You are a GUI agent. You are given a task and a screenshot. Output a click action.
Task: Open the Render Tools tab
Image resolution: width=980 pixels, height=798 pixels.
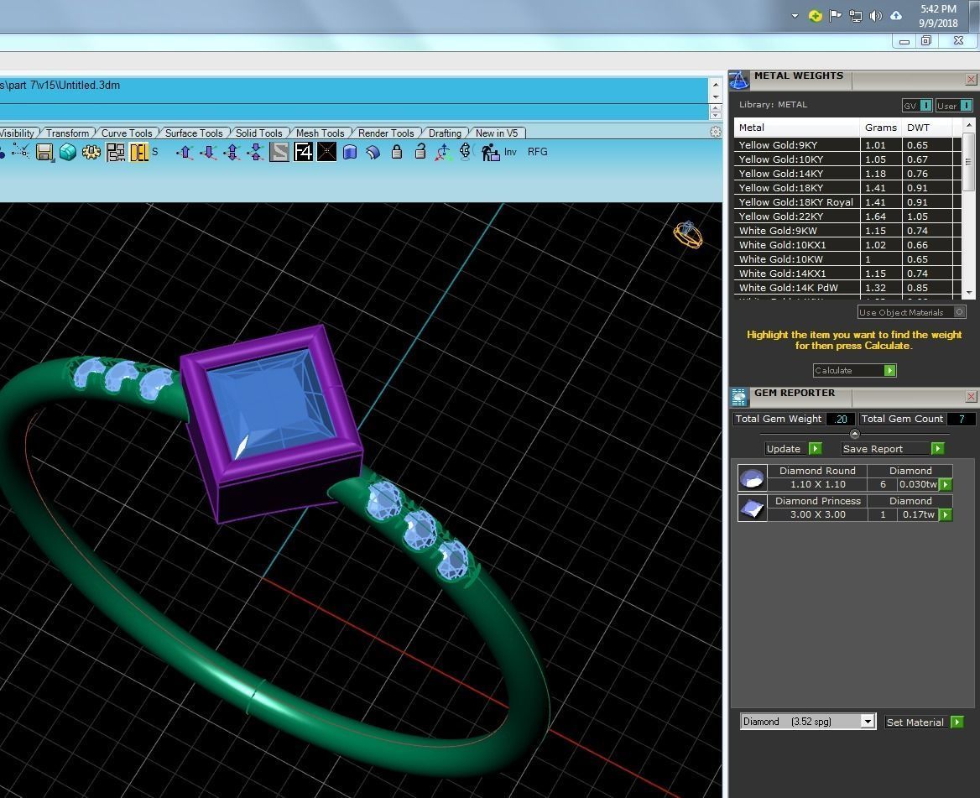(x=386, y=133)
